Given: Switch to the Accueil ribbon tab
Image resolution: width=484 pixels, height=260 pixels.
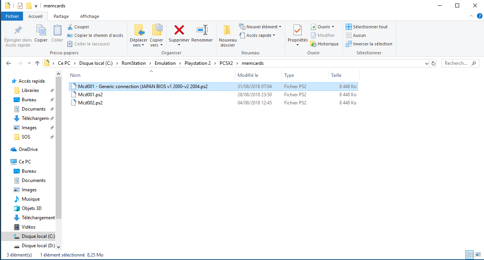Looking at the screenshot, I should [36, 16].
